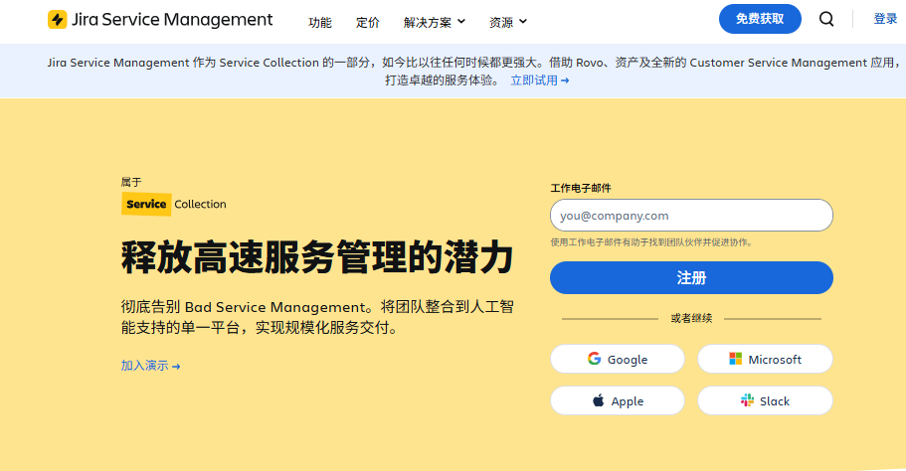Open the search magnifier icon

click(826, 19)
